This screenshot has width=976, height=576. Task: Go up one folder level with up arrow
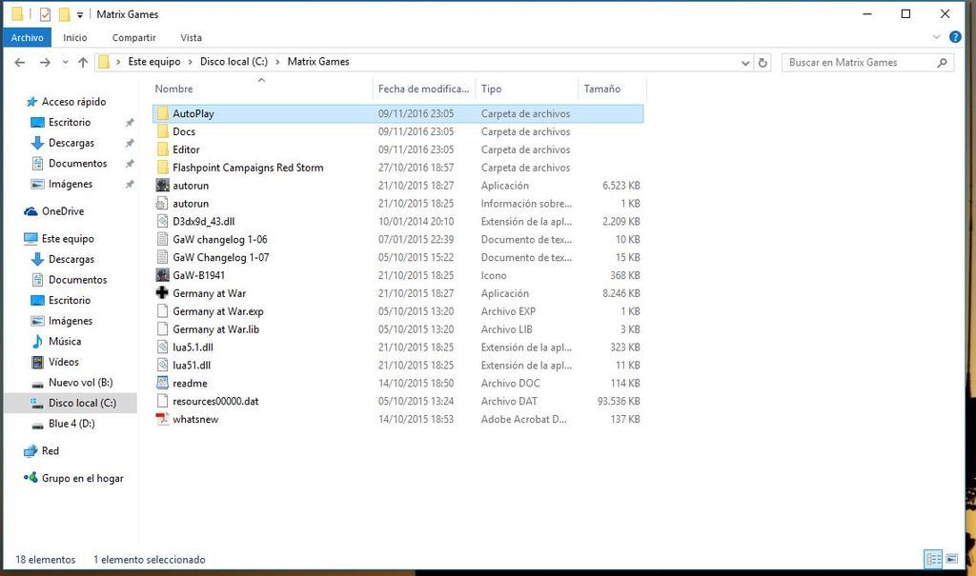[x=83, y=63]
